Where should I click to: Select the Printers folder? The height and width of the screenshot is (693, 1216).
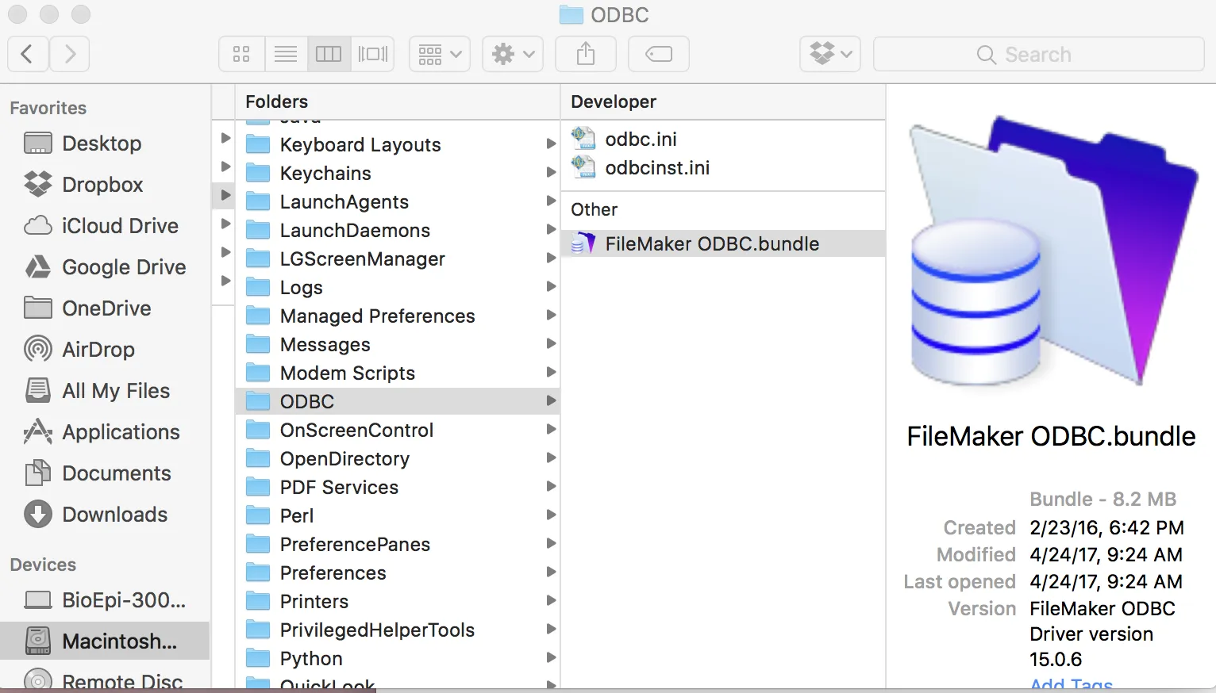click(x=398, y=602)
